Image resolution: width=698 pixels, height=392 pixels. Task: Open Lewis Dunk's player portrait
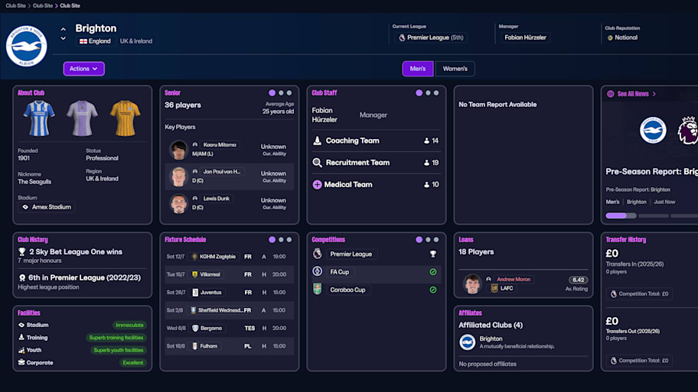pos(178,203)
